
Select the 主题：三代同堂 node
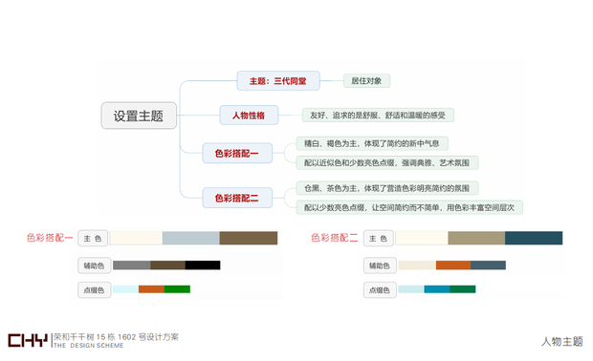(278, 81)
